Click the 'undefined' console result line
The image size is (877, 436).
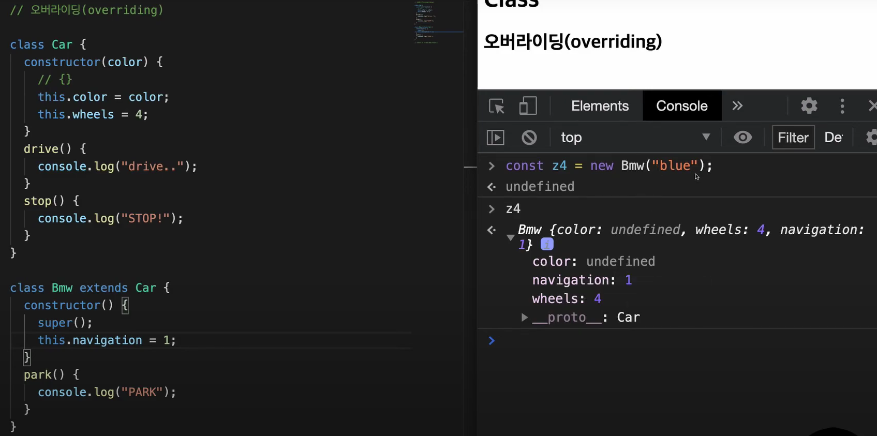click(540, 187)
